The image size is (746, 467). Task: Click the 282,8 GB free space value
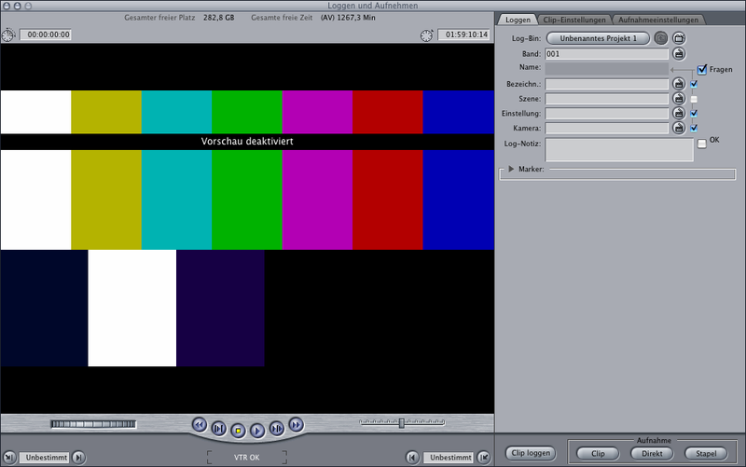(x=219, y=18)
